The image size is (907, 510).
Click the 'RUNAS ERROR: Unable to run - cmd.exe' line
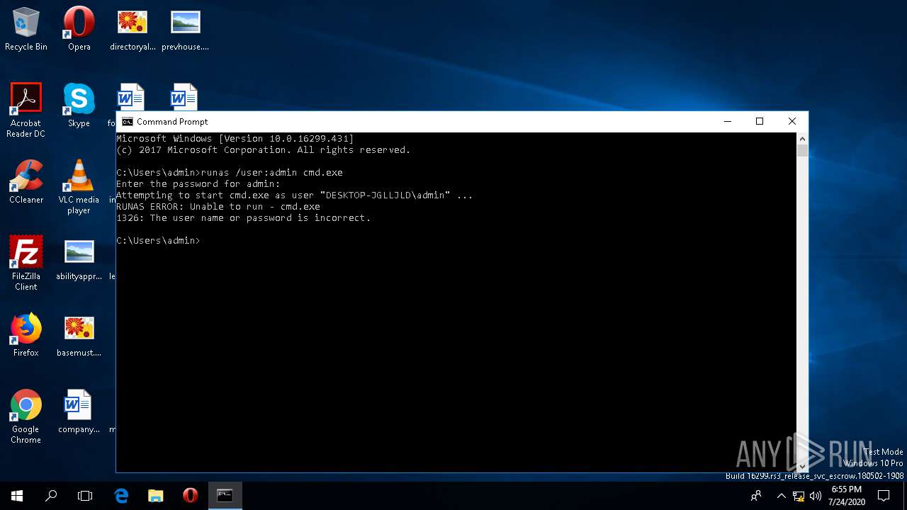(218, 207)
